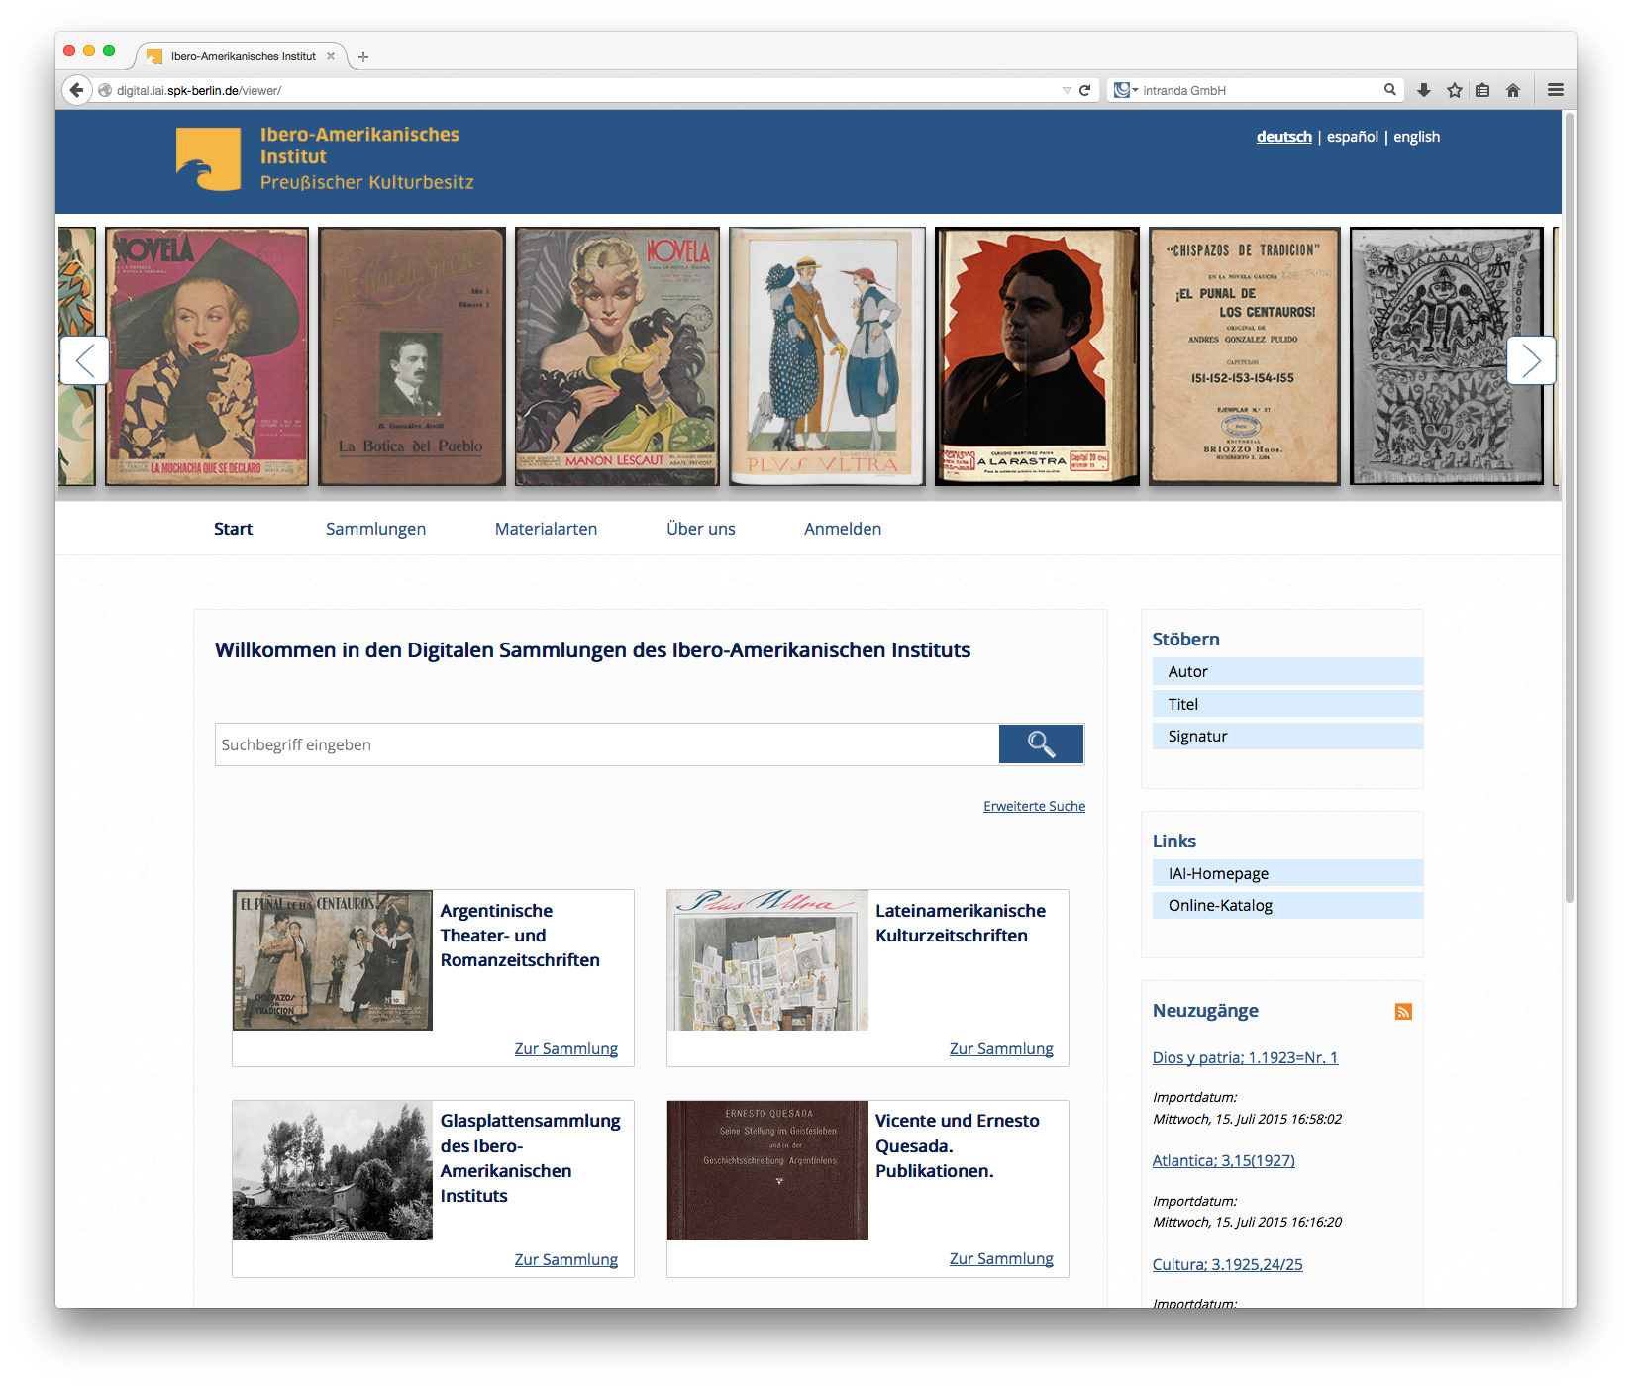Advance the cover carousel with the right arrow

(x=1531, y=360)
